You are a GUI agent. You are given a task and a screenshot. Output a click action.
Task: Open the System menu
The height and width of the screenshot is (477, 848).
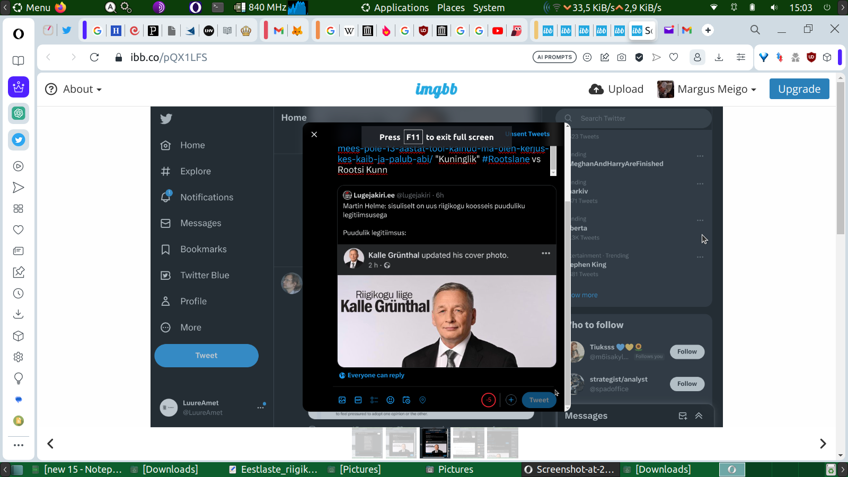pos(489,7)
